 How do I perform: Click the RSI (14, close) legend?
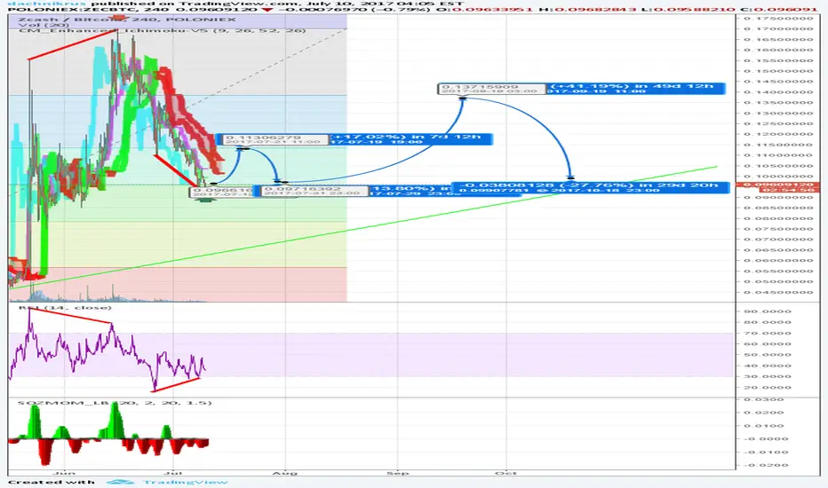tap(65, 308)
